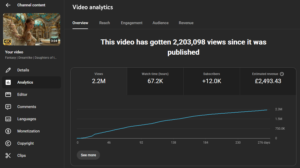Screen dimensions: 300x168
Task: Open Monetization label in the sidebar
Action: click(x=28, y=131)
